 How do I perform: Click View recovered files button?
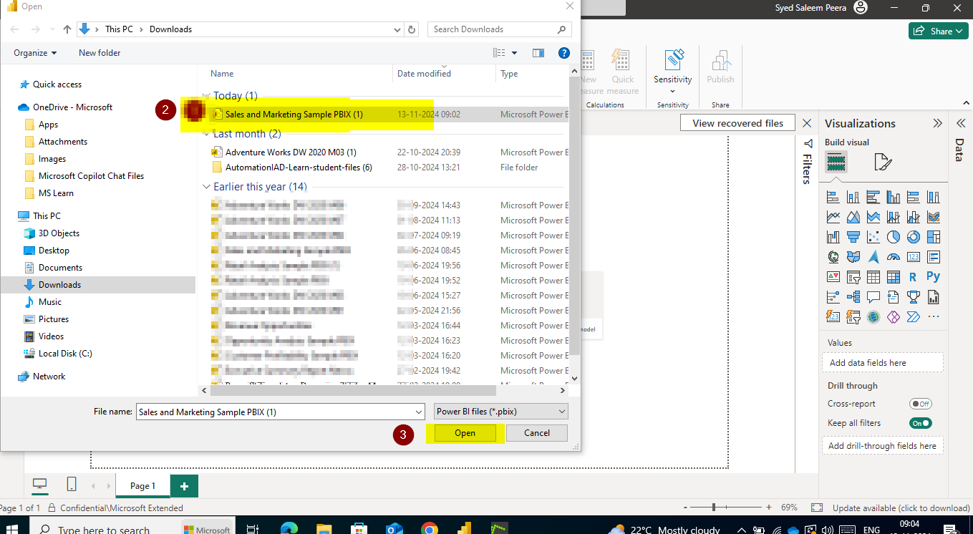coord(737,123)
